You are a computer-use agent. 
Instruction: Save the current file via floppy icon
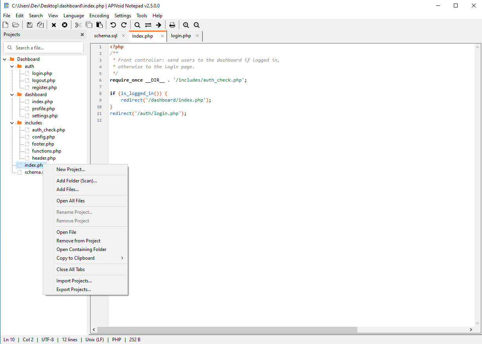[x=30, y=25]
